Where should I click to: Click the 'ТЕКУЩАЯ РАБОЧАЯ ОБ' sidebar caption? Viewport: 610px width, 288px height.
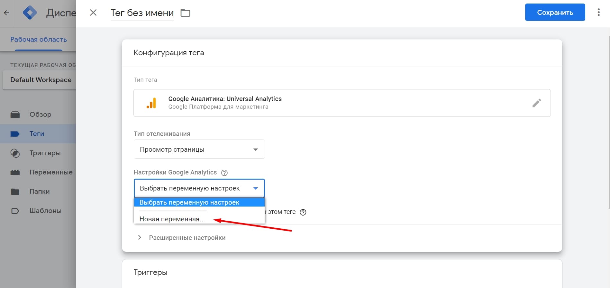43,65
